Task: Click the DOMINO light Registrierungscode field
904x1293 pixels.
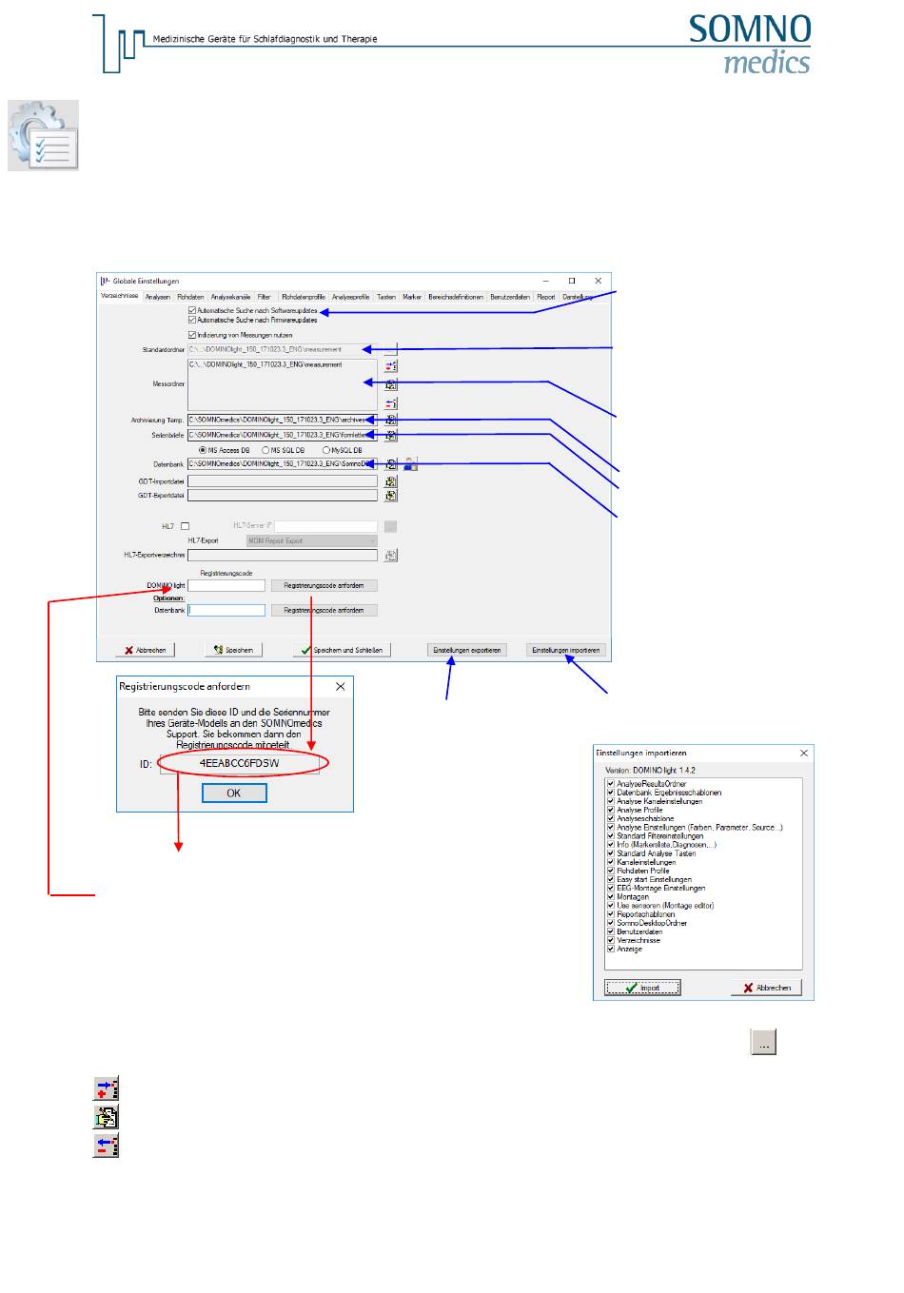Action: pos(226,585)
